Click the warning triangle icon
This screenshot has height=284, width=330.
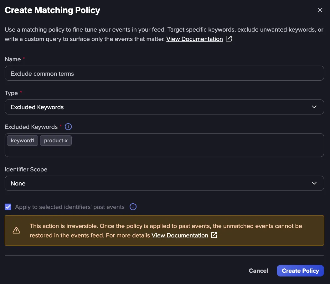[16, 231]
